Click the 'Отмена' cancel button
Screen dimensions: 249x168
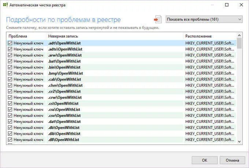[232, 160]
